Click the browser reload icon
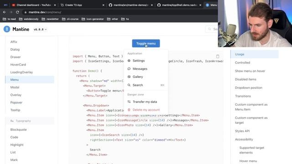This screenshot has height=164, width=292. click(17, 12)
